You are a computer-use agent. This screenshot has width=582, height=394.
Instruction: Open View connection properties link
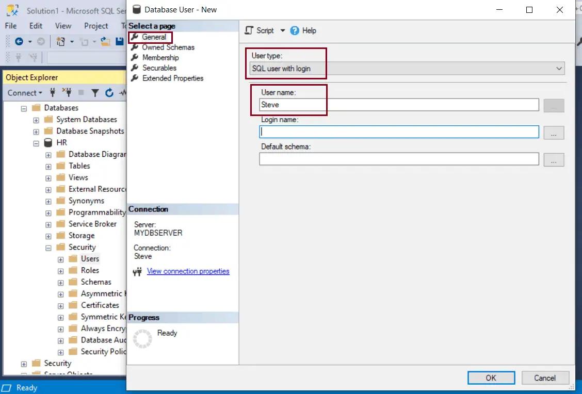pyautogui.click(x=188, y=271)
